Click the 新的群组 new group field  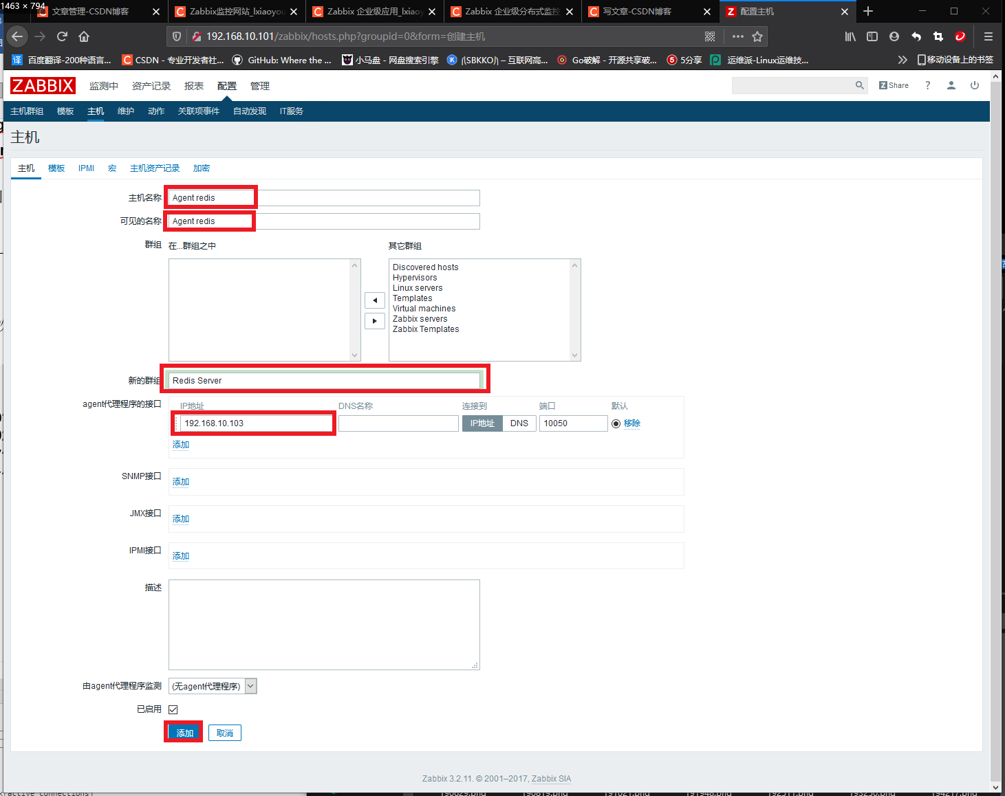point(324,381)
